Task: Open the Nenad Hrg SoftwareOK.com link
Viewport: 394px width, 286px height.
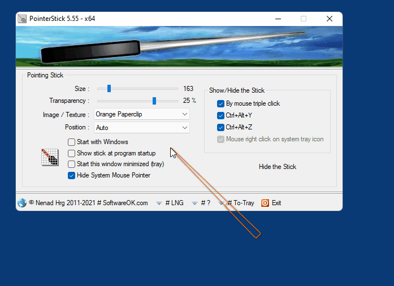Action: 88,203
